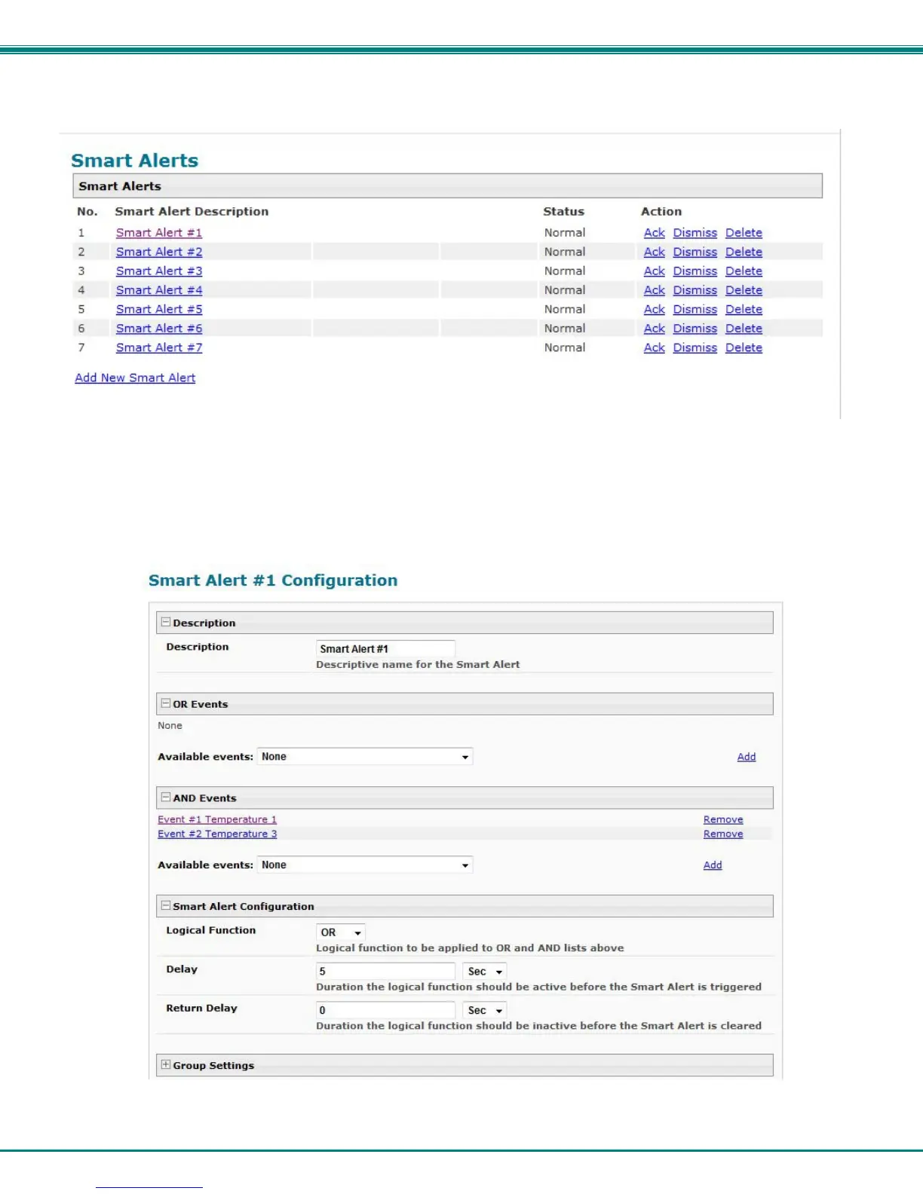This screenshot has width=923, height=1194.
Task: Collapse the Smart Alert Configuration section
Action: tap(166, 905)
